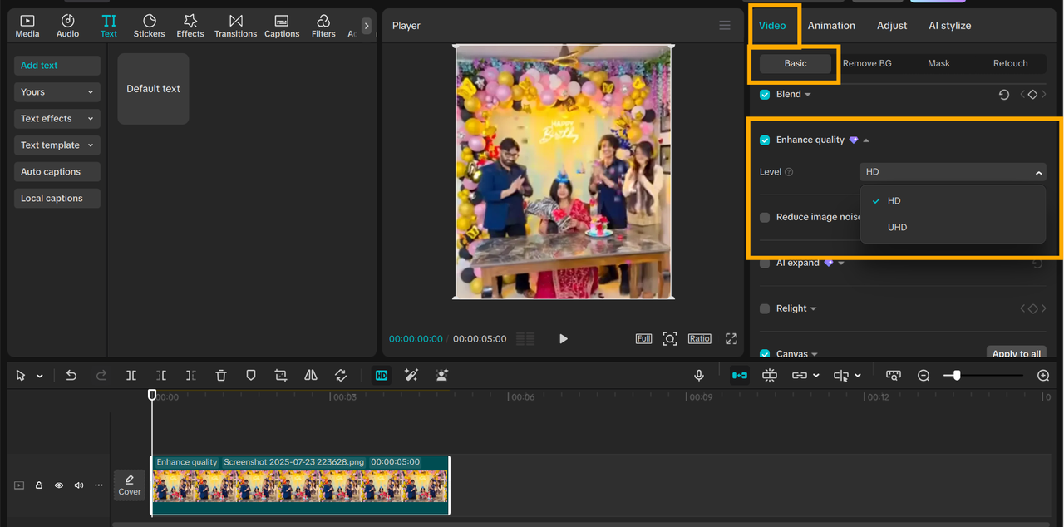The image size is (1064, 527).
Task: Toggle track visibility eye icon
Action: click(59, 485)
